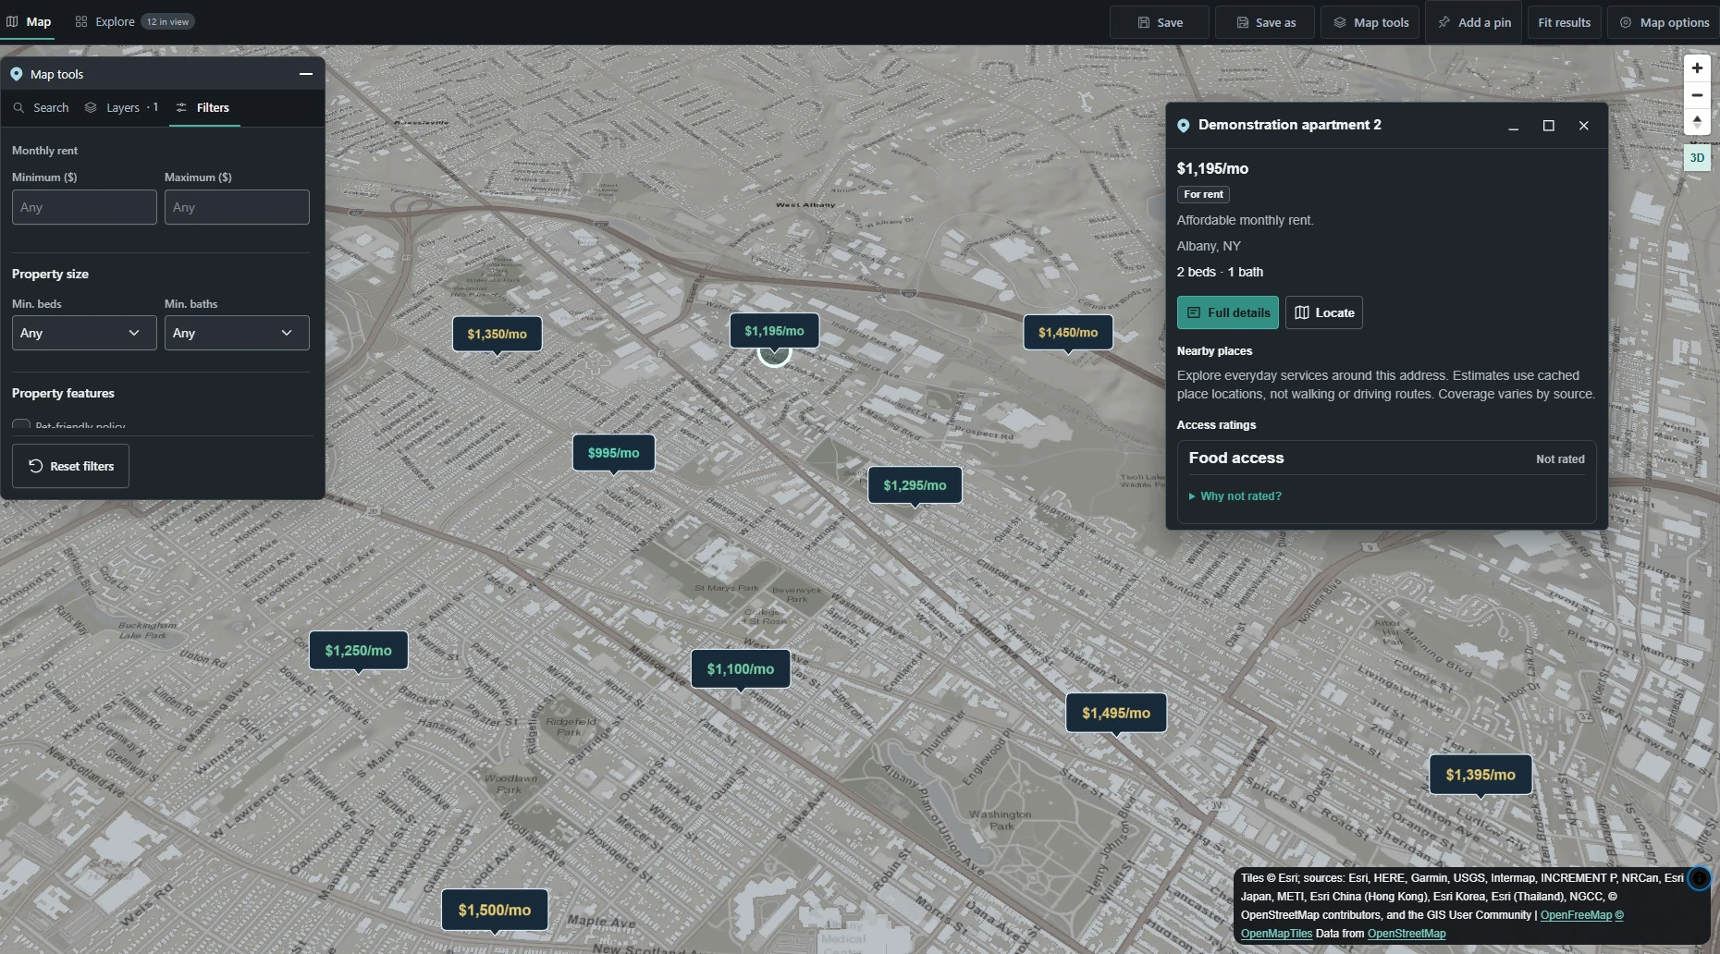Open the Min. beds dropdown

click(84, 333)
